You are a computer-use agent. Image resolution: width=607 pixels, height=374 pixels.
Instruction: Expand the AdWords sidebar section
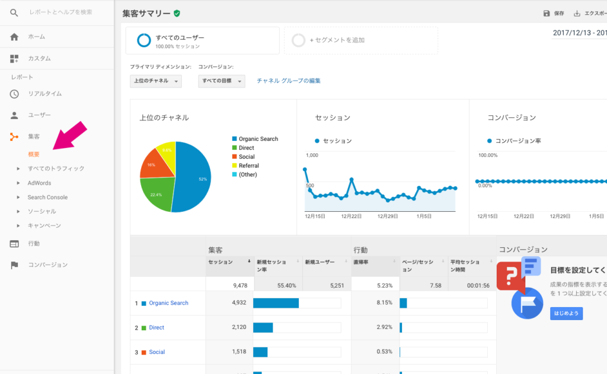point(39,183)
